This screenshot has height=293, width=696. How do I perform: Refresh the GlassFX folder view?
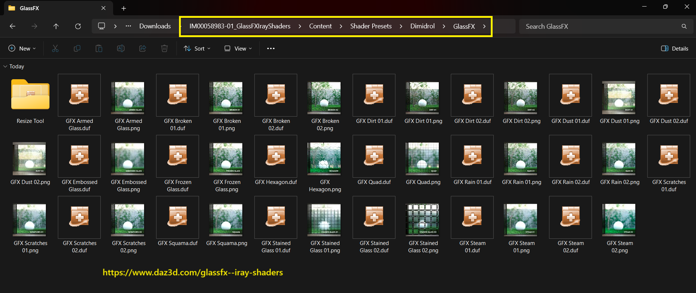(x=78, y=26)
